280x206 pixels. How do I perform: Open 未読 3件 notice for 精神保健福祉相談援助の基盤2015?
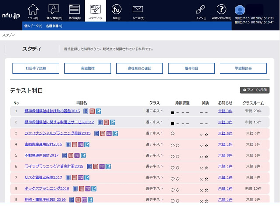(x=225, y=111)
